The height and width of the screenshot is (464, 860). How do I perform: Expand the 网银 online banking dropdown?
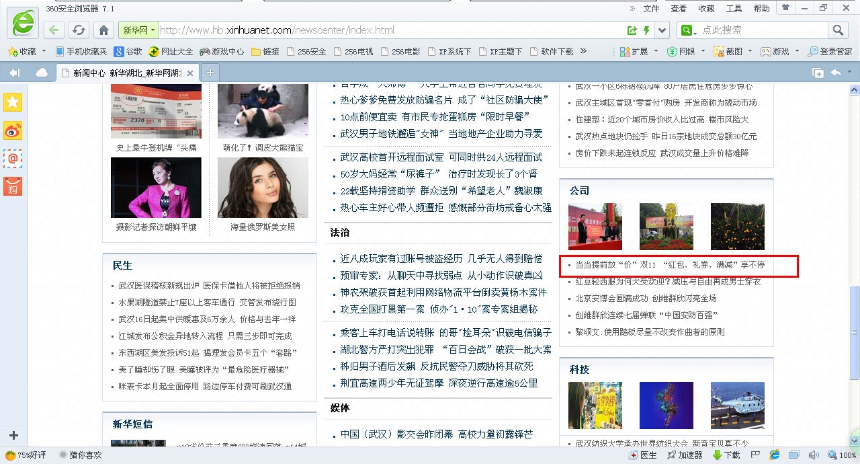tap(702, 51)
